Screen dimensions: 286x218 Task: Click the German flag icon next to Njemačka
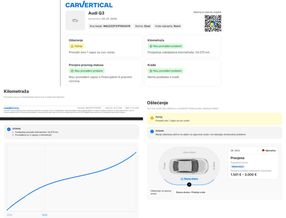(263, 150)
